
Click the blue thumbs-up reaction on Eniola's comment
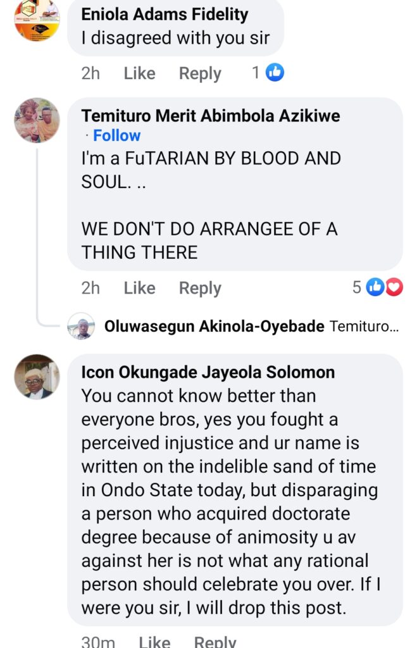(x=275, y=73)
